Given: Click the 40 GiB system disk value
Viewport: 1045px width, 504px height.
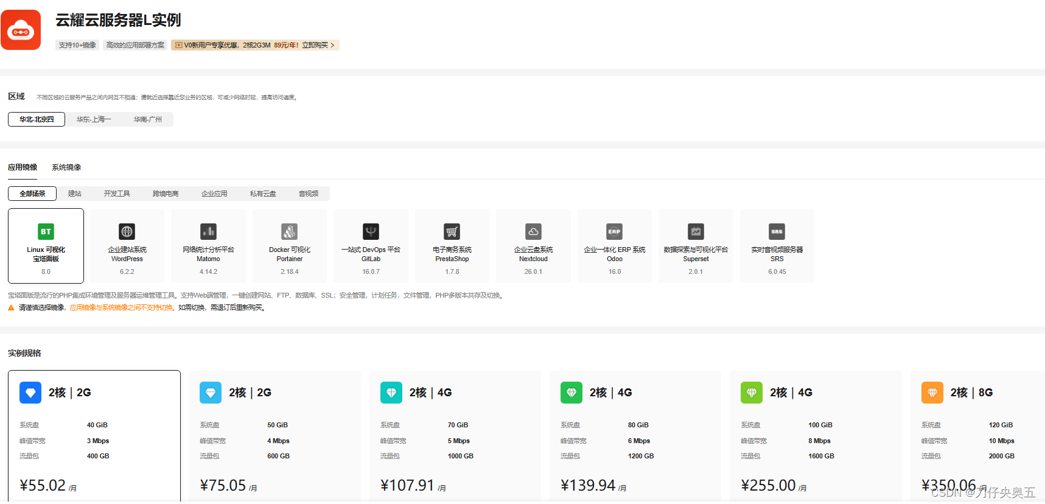Looking at the screenshot, I should click(97, 425).
